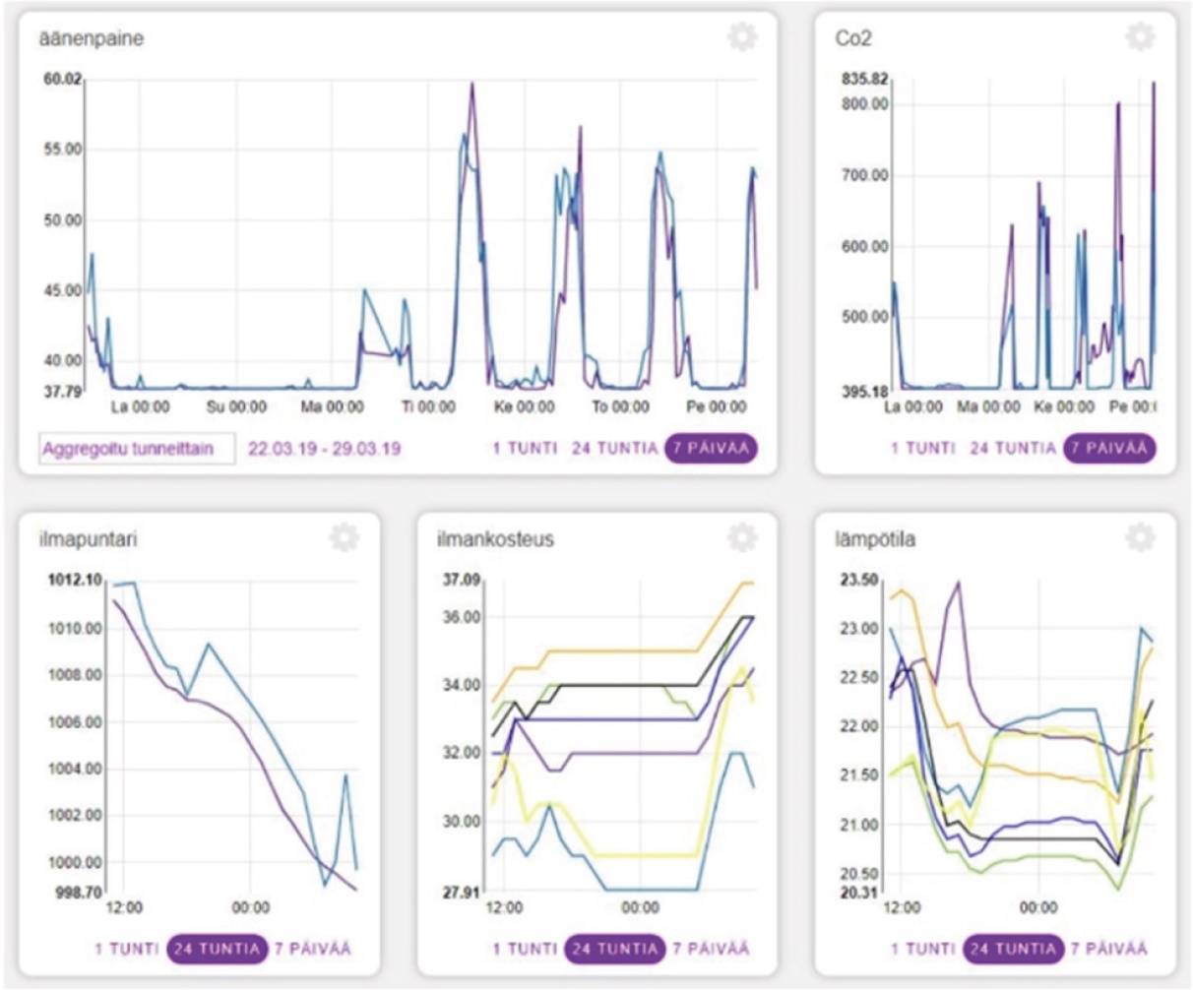Show 1 TUNTI view for ilmapuntari
The width and height of the screenshot is (1193, 990).
click(x=126, y=950)
